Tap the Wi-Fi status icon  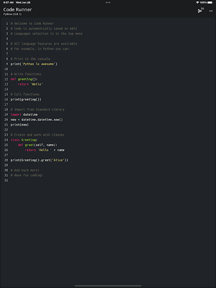click(197, 2)
